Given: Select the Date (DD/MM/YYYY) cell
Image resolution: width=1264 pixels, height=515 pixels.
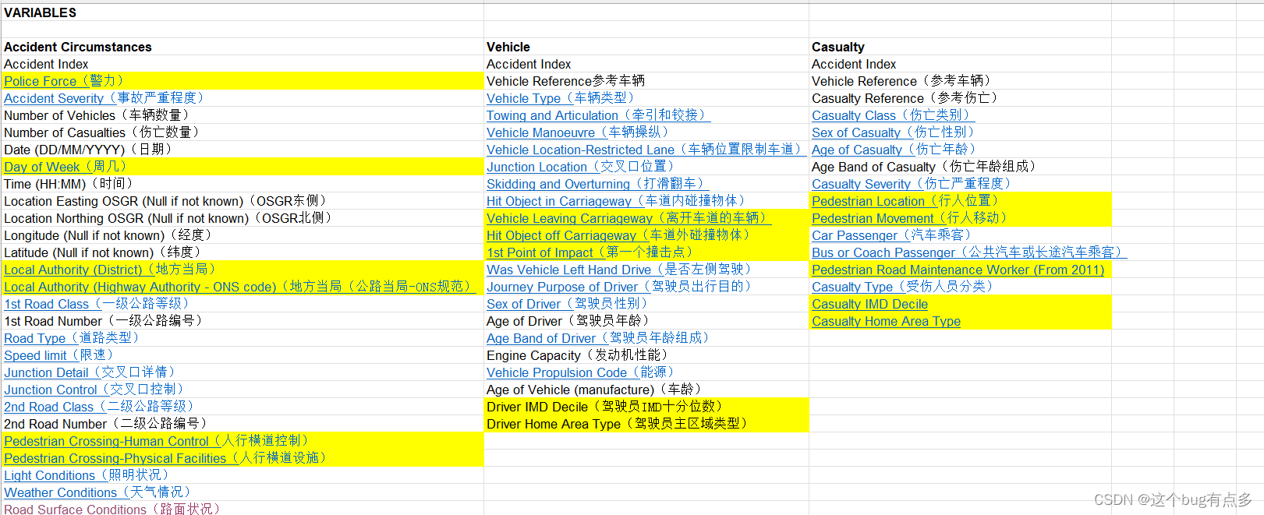Looking at the screenshot, I should tap(243, 150).
